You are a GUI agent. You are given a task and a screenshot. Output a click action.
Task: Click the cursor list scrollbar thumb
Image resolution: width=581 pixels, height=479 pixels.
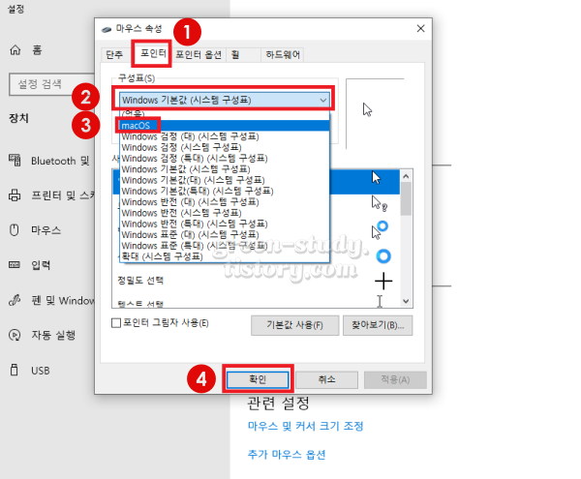pos(406,198)
